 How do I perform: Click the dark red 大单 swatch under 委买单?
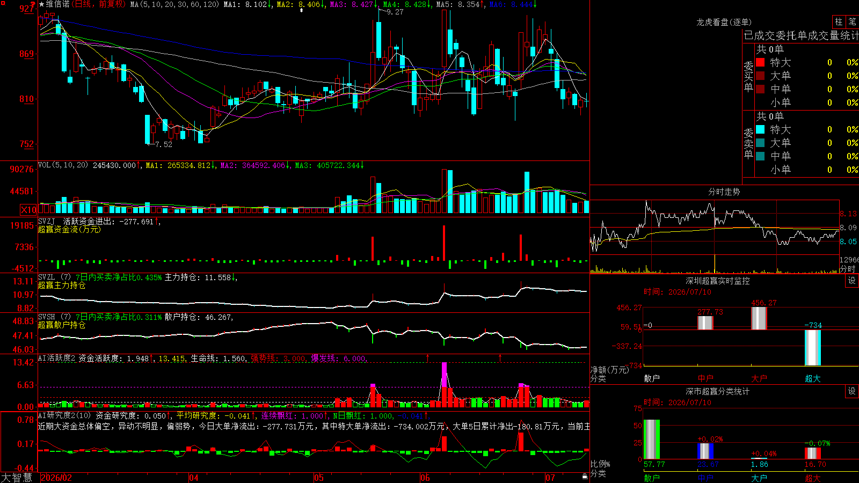pyautogui.click(x=760, y=76)
